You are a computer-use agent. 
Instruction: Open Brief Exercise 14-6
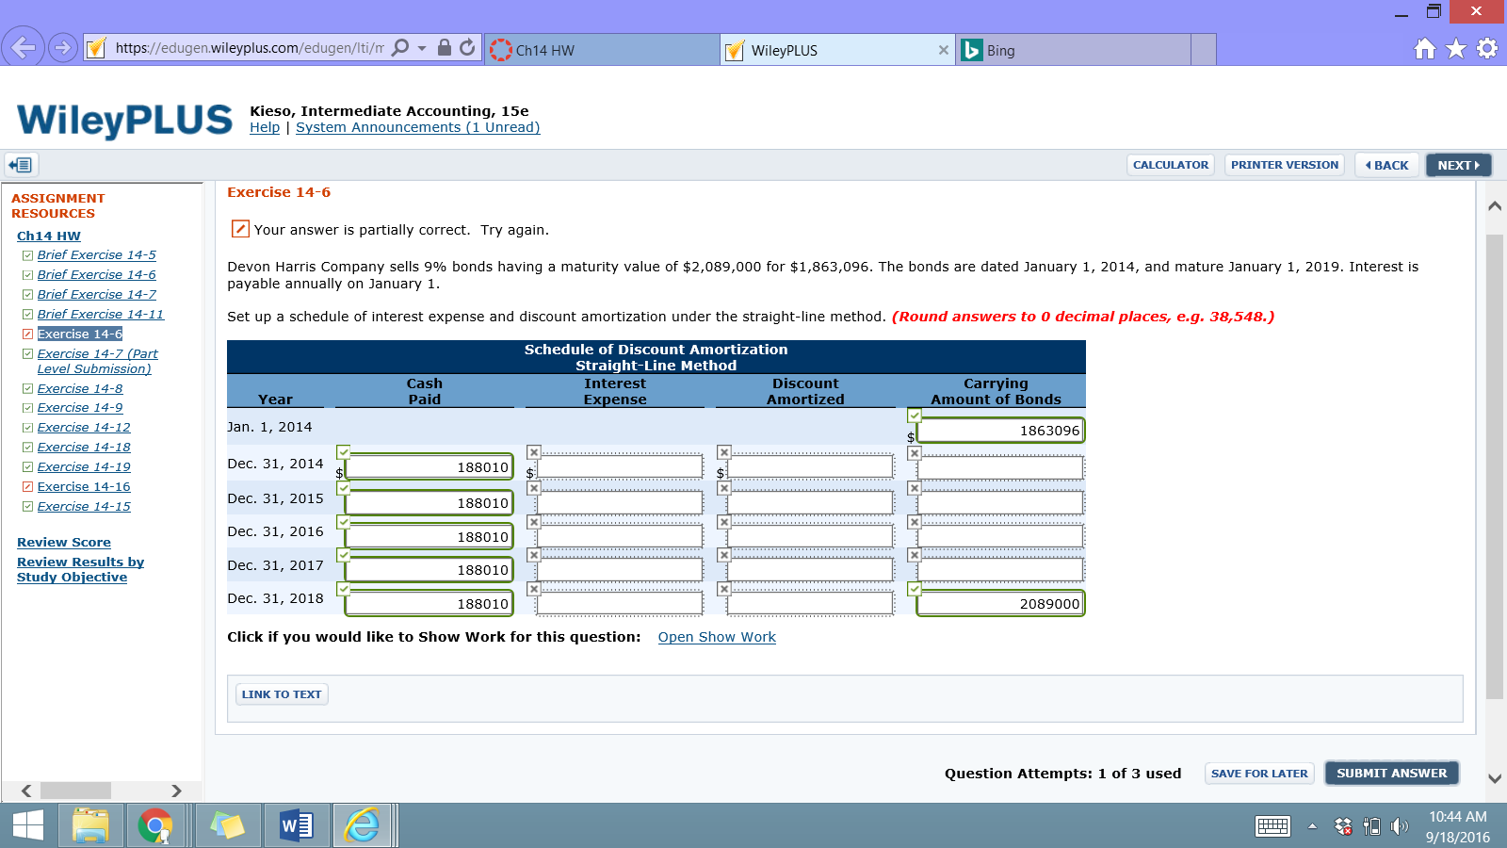tap(97, 275)
